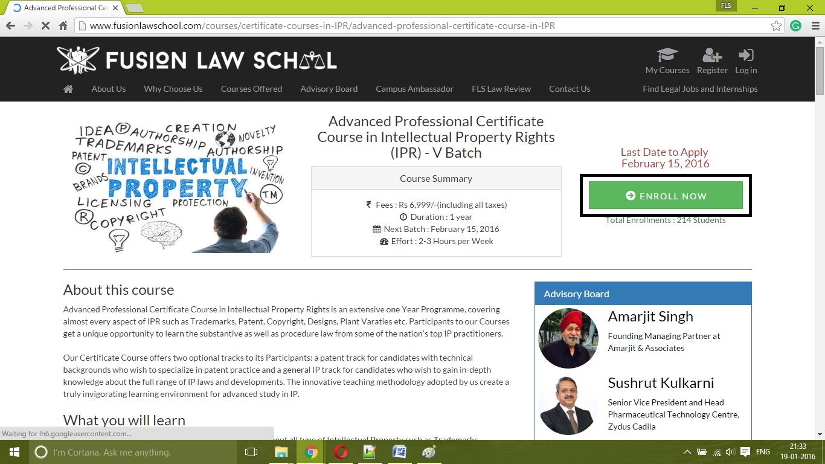This screenshot has height=464, width=825.
Task: Open the green spreadsheet app in taskbar
Action: (370, 452)
